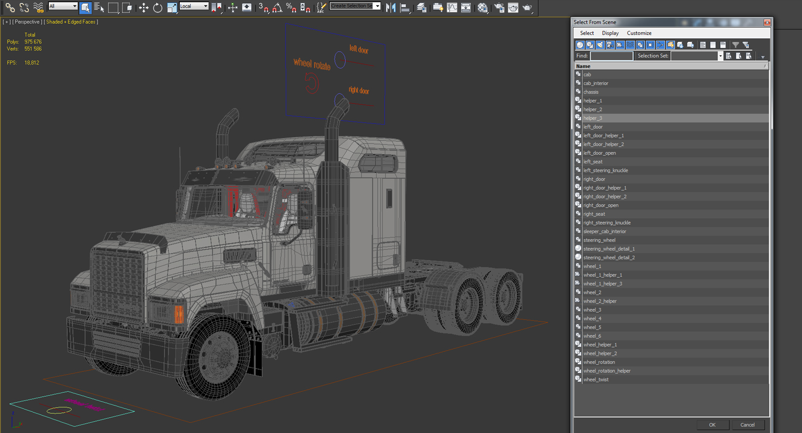The image size is (802, 433).
Task: Click Use Pivot Point Center icon
Action: click(216, 7)
